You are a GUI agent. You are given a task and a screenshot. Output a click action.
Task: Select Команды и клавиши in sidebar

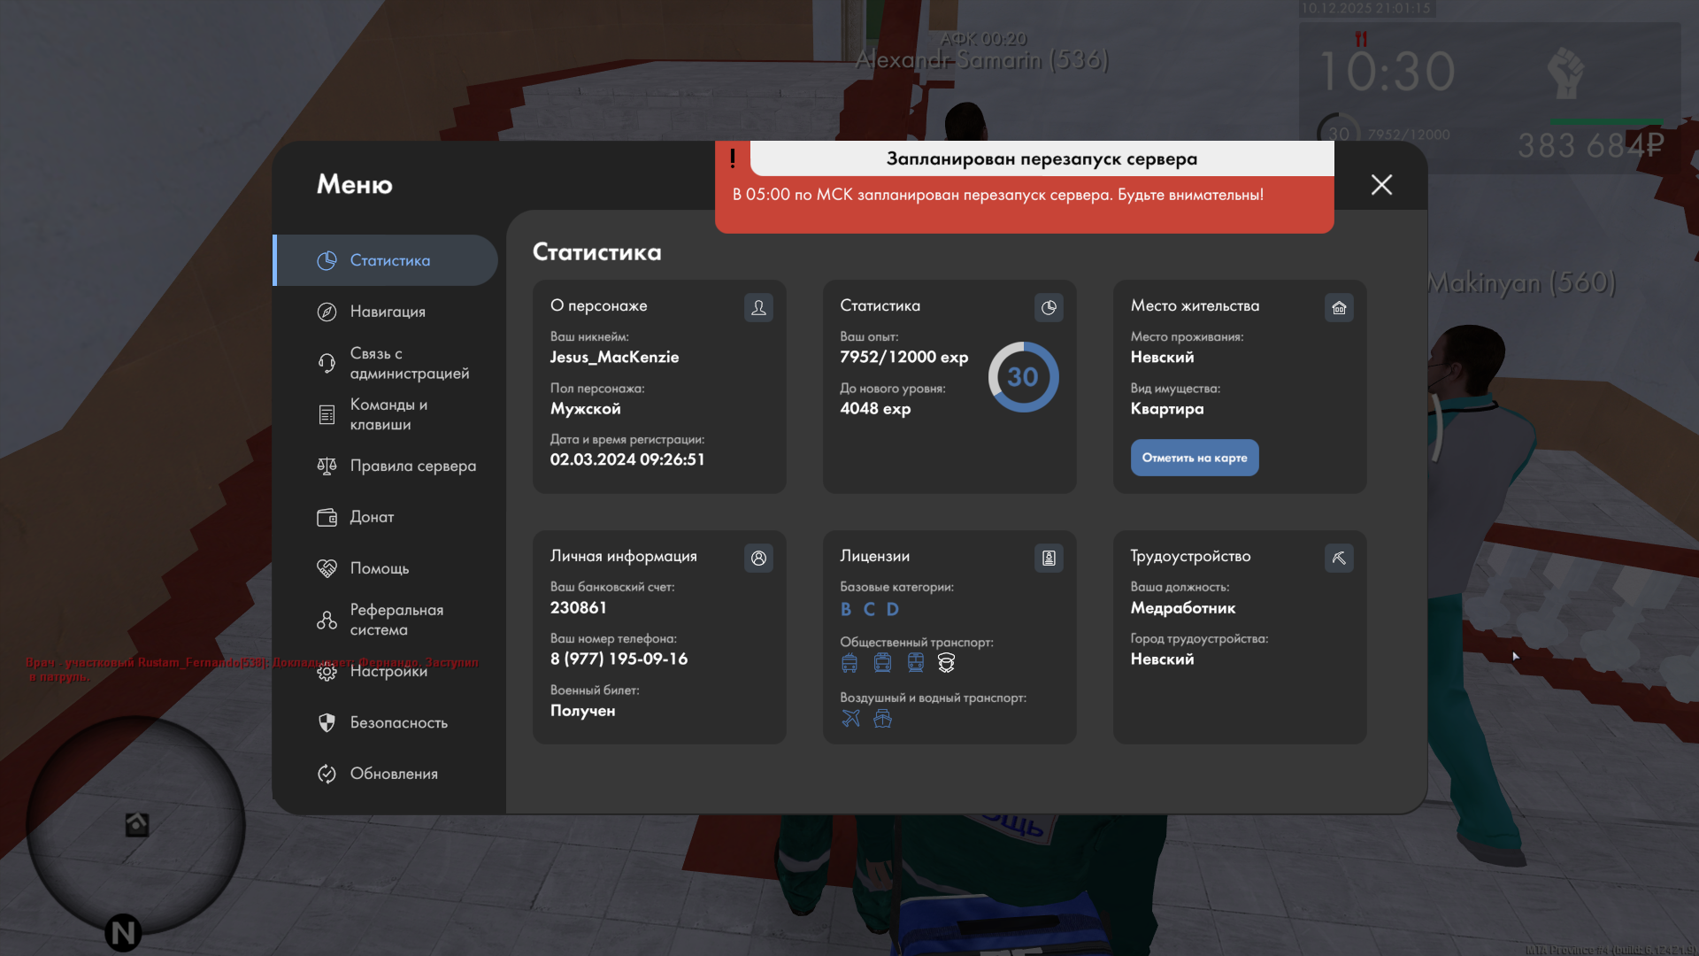pyautogui.click(x=388, y=414)
